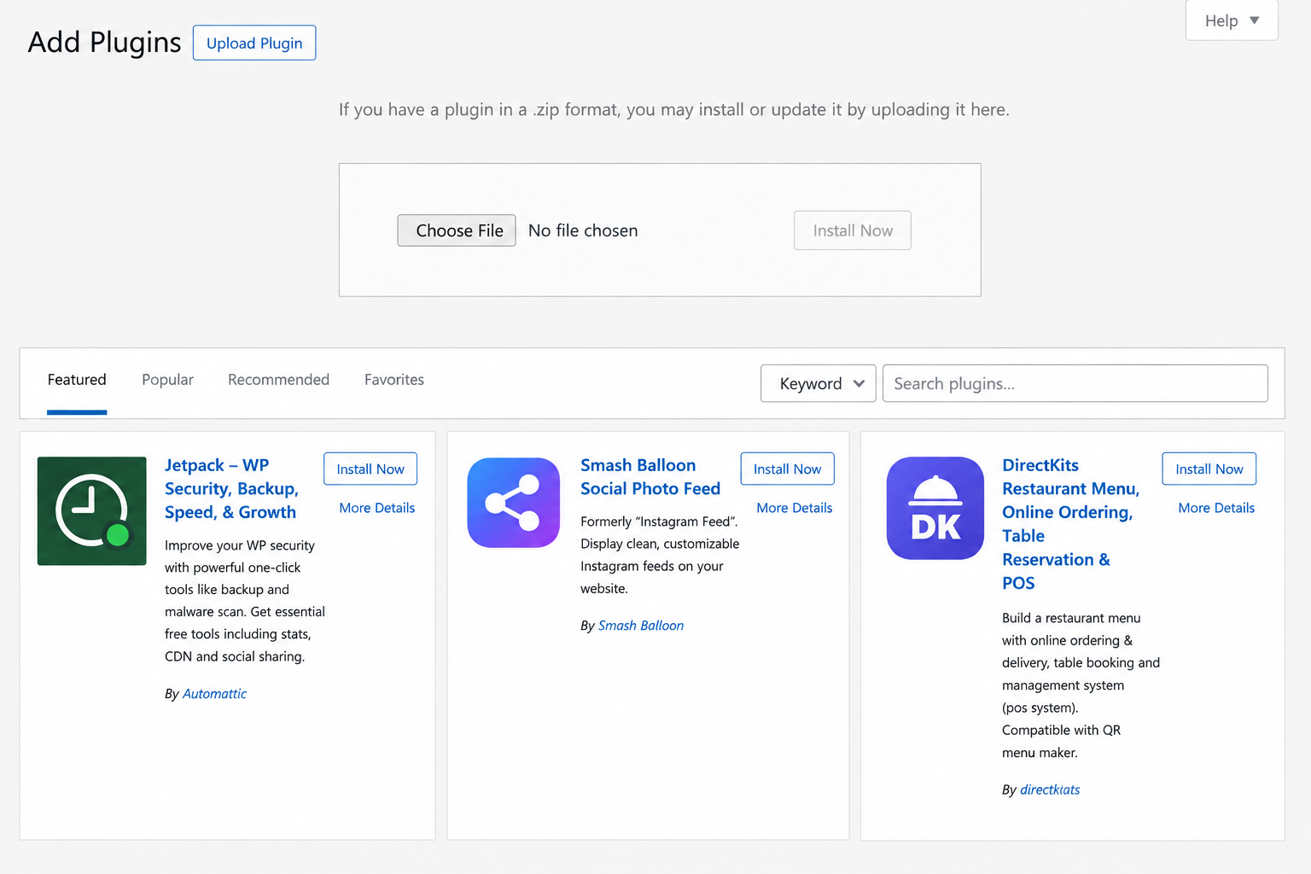Screen dimensions: 1311x874
Task: Click Choose File to pick a zip
Action: pos(457,230)
